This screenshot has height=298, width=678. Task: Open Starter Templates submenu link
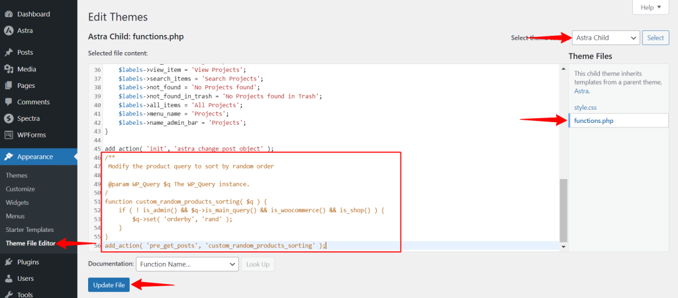click(x=30, y=230)
